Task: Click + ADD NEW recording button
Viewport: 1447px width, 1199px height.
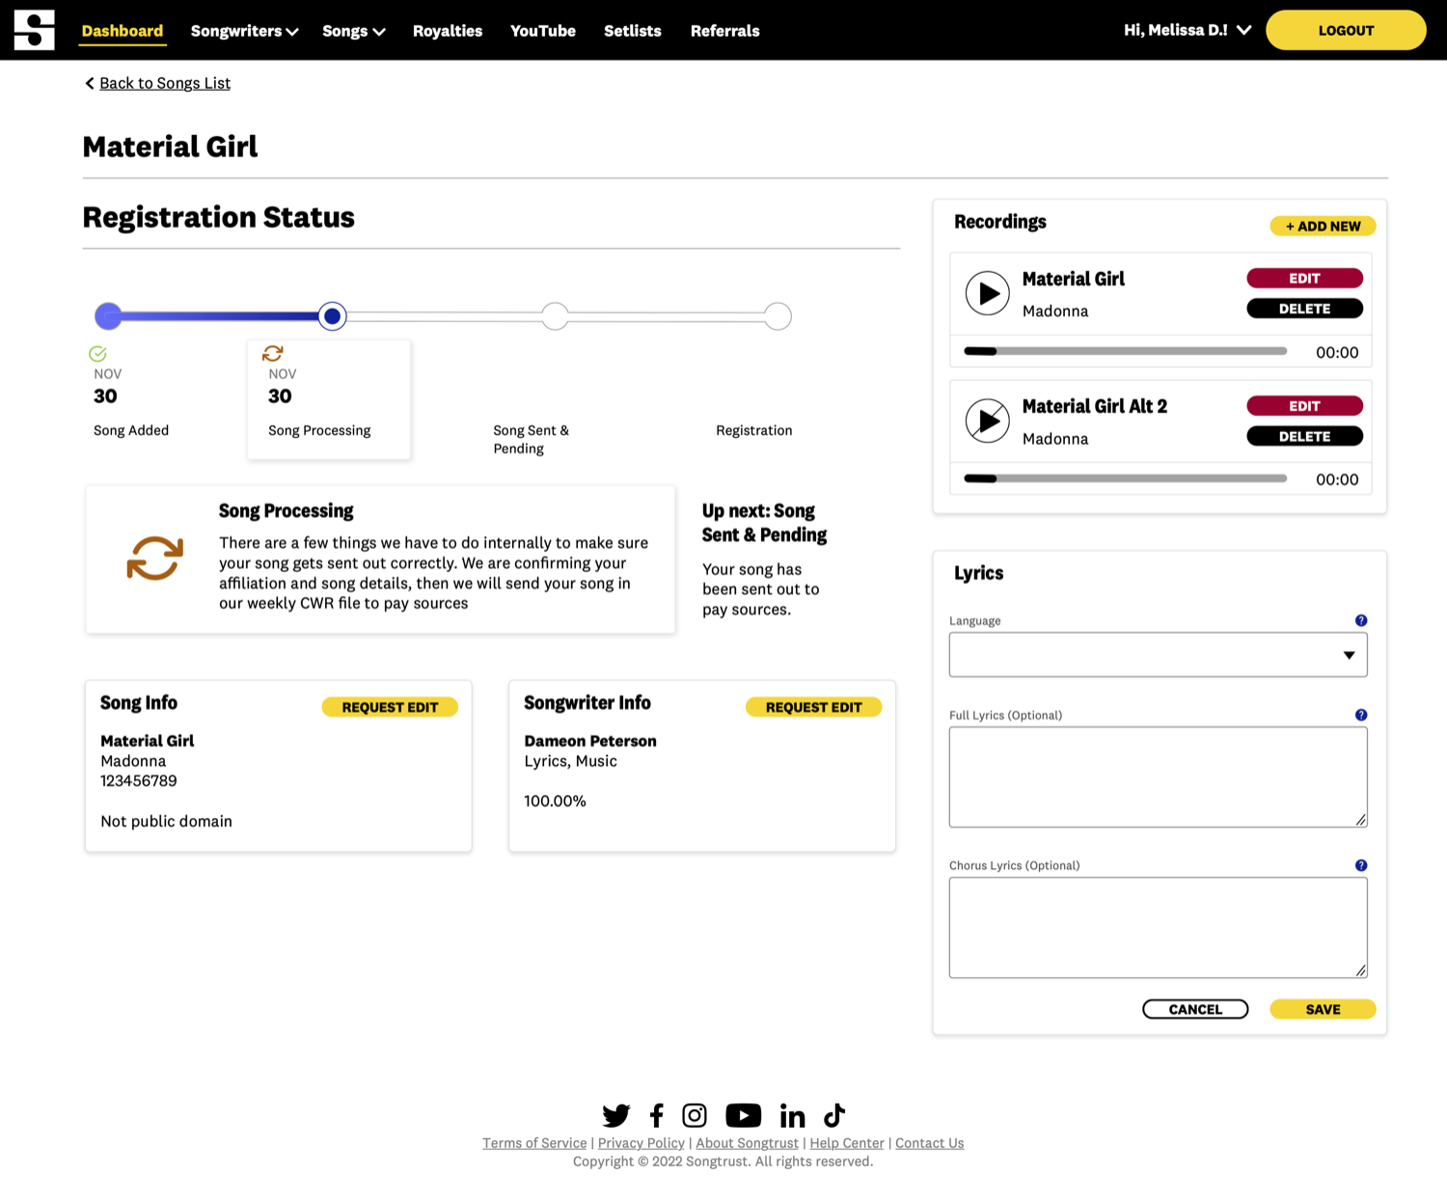Action: click(1323, 226)
